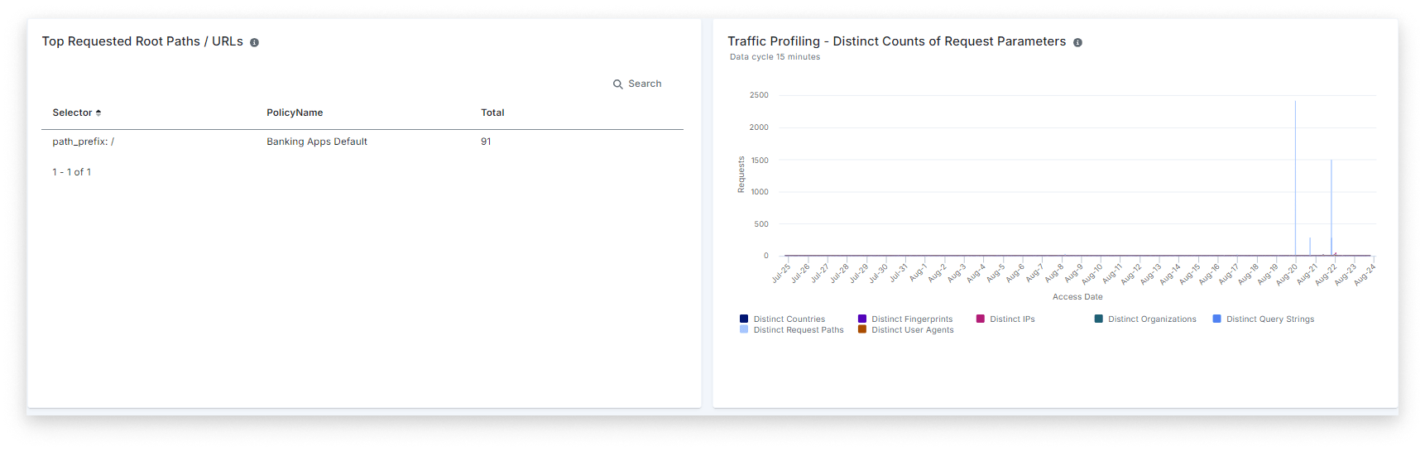Toggle the Distinct Countries legend swatch
The height and width of the screenshot is (451, 1425).
pos(744,319)
